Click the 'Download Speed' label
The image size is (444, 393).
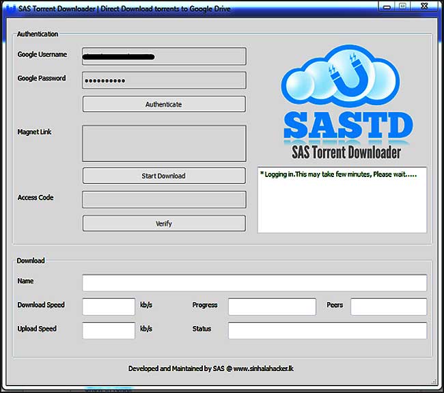[x=41, y=305]
